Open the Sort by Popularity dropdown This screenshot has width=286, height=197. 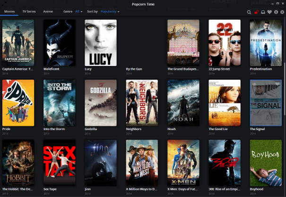tap(110, 11)
